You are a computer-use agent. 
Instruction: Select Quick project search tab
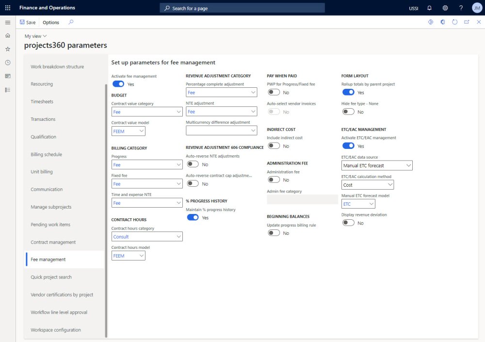(x=65, y=277)
